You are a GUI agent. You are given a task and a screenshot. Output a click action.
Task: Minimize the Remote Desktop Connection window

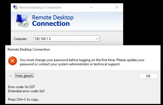[91, 7]
